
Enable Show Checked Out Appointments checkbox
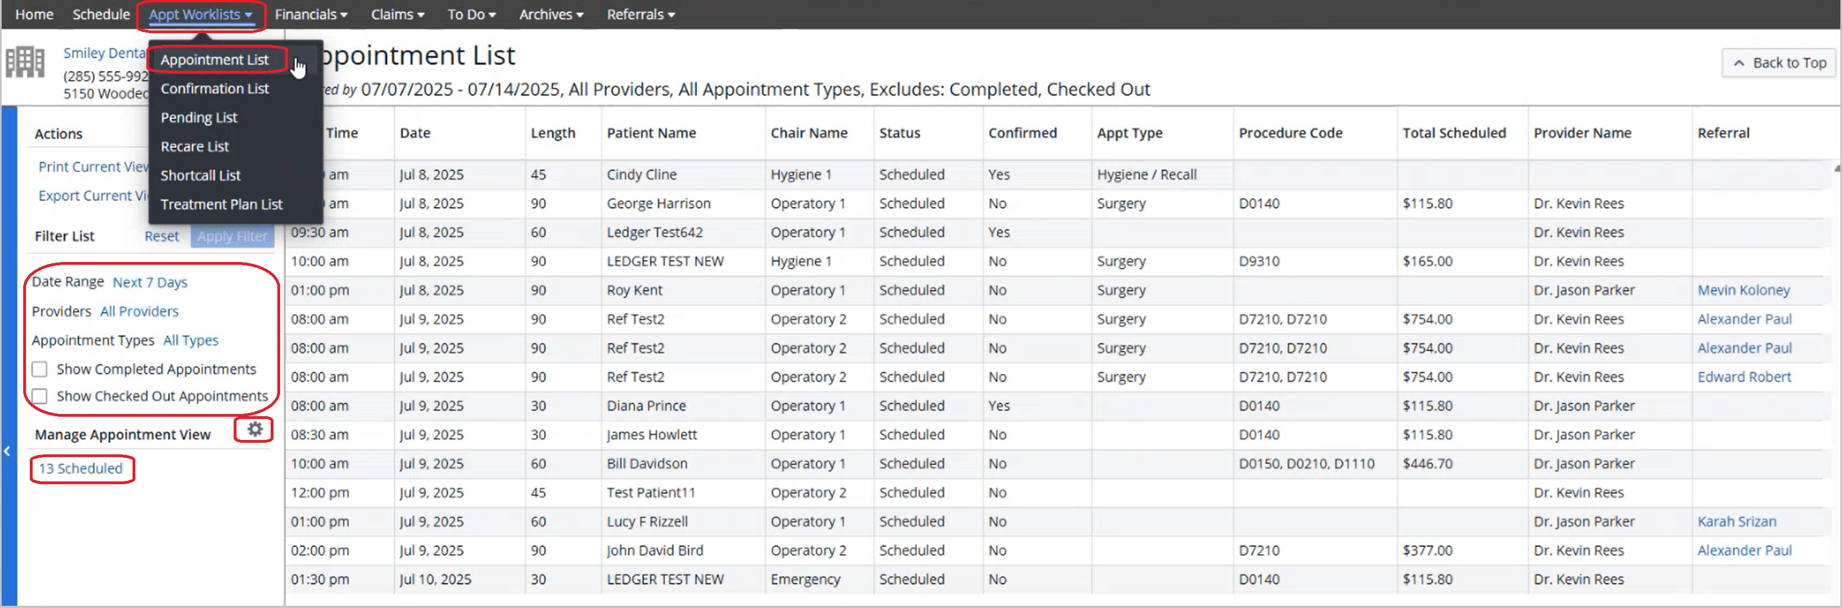pos(39,396)
